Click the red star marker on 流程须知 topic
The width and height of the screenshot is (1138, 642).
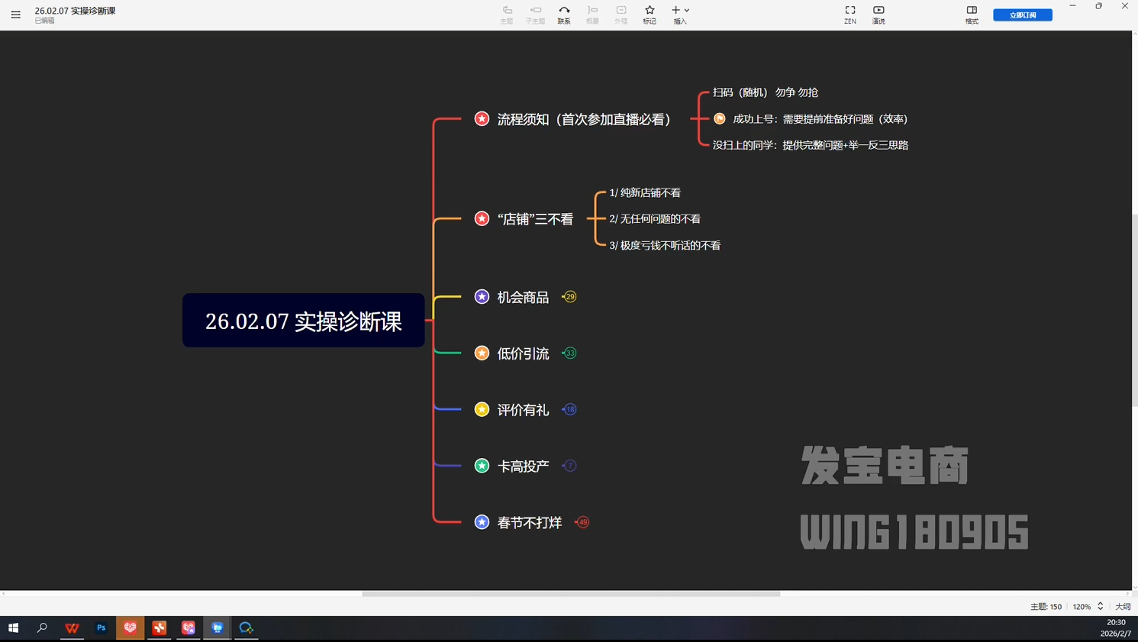click(x=481, y=119)
